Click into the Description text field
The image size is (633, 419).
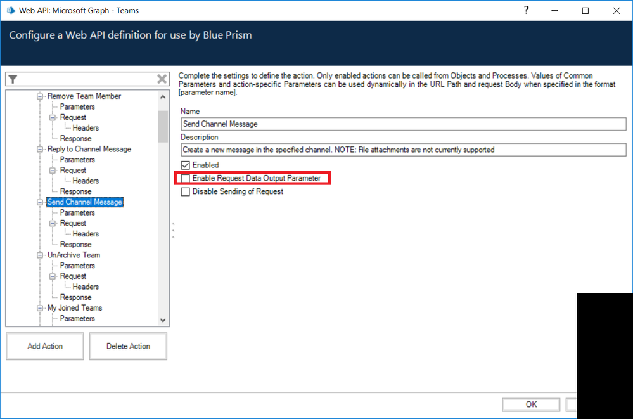point(403,150)
